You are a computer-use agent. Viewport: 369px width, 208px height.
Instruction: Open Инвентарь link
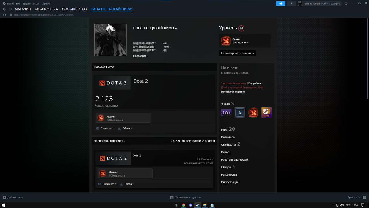tap(228, 137)
